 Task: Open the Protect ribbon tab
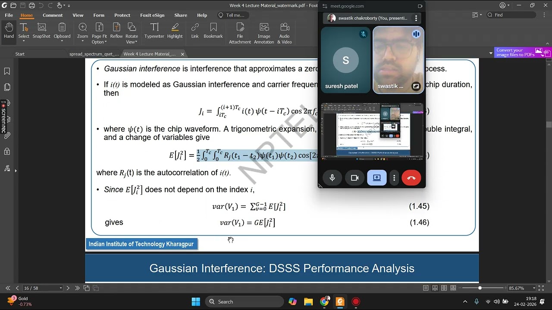(122, 15)
